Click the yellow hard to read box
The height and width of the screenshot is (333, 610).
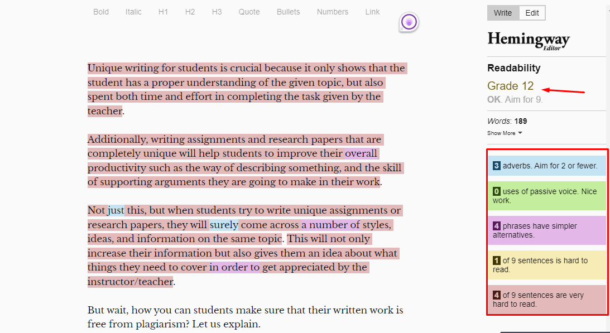click(x=546, y=265)
